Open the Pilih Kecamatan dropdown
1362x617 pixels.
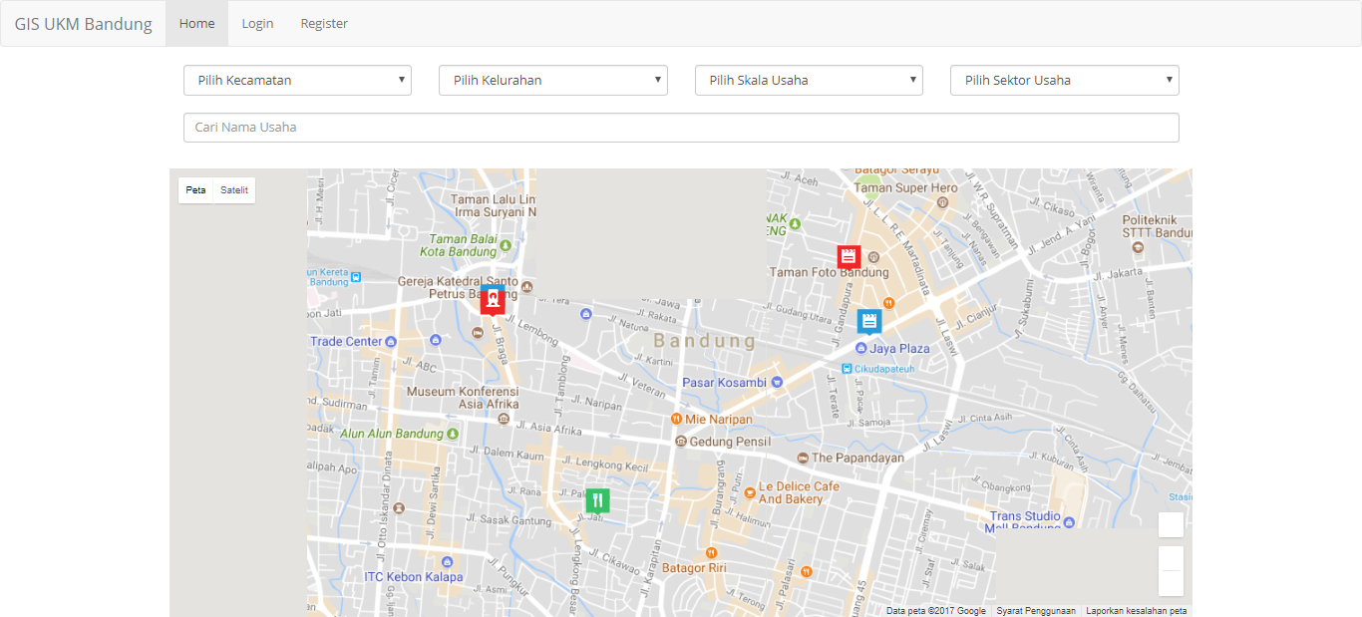(x=297, y=81)
